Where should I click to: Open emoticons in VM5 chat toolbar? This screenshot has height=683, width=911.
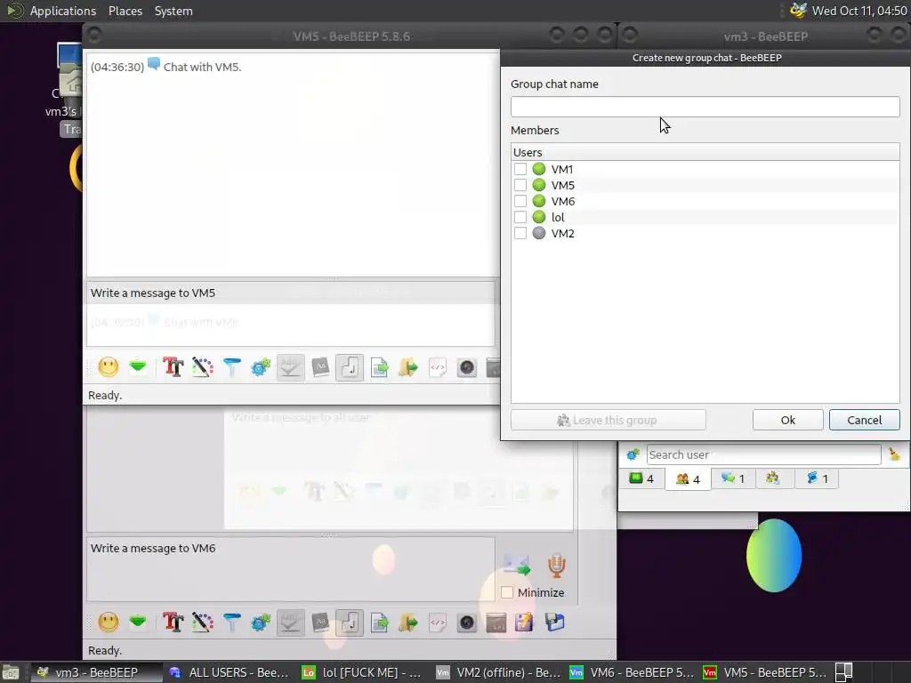point(108,367)
